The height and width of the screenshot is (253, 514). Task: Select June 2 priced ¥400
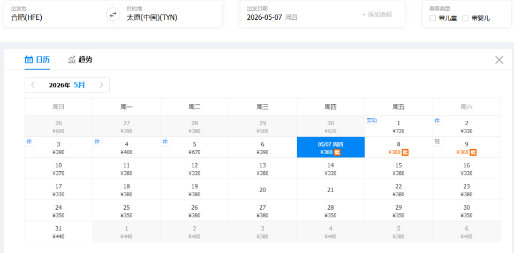pos(195,232)
